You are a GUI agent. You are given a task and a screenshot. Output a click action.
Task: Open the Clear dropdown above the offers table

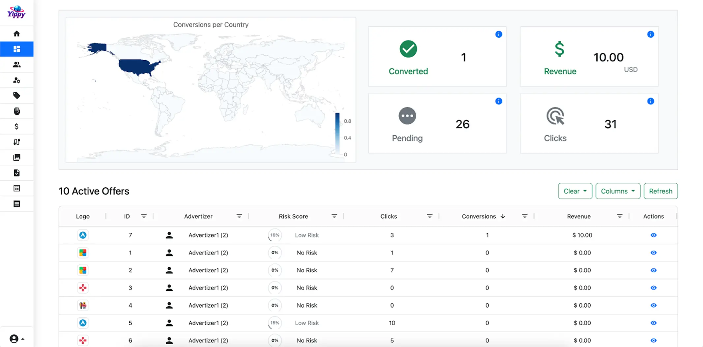point(575,191)
